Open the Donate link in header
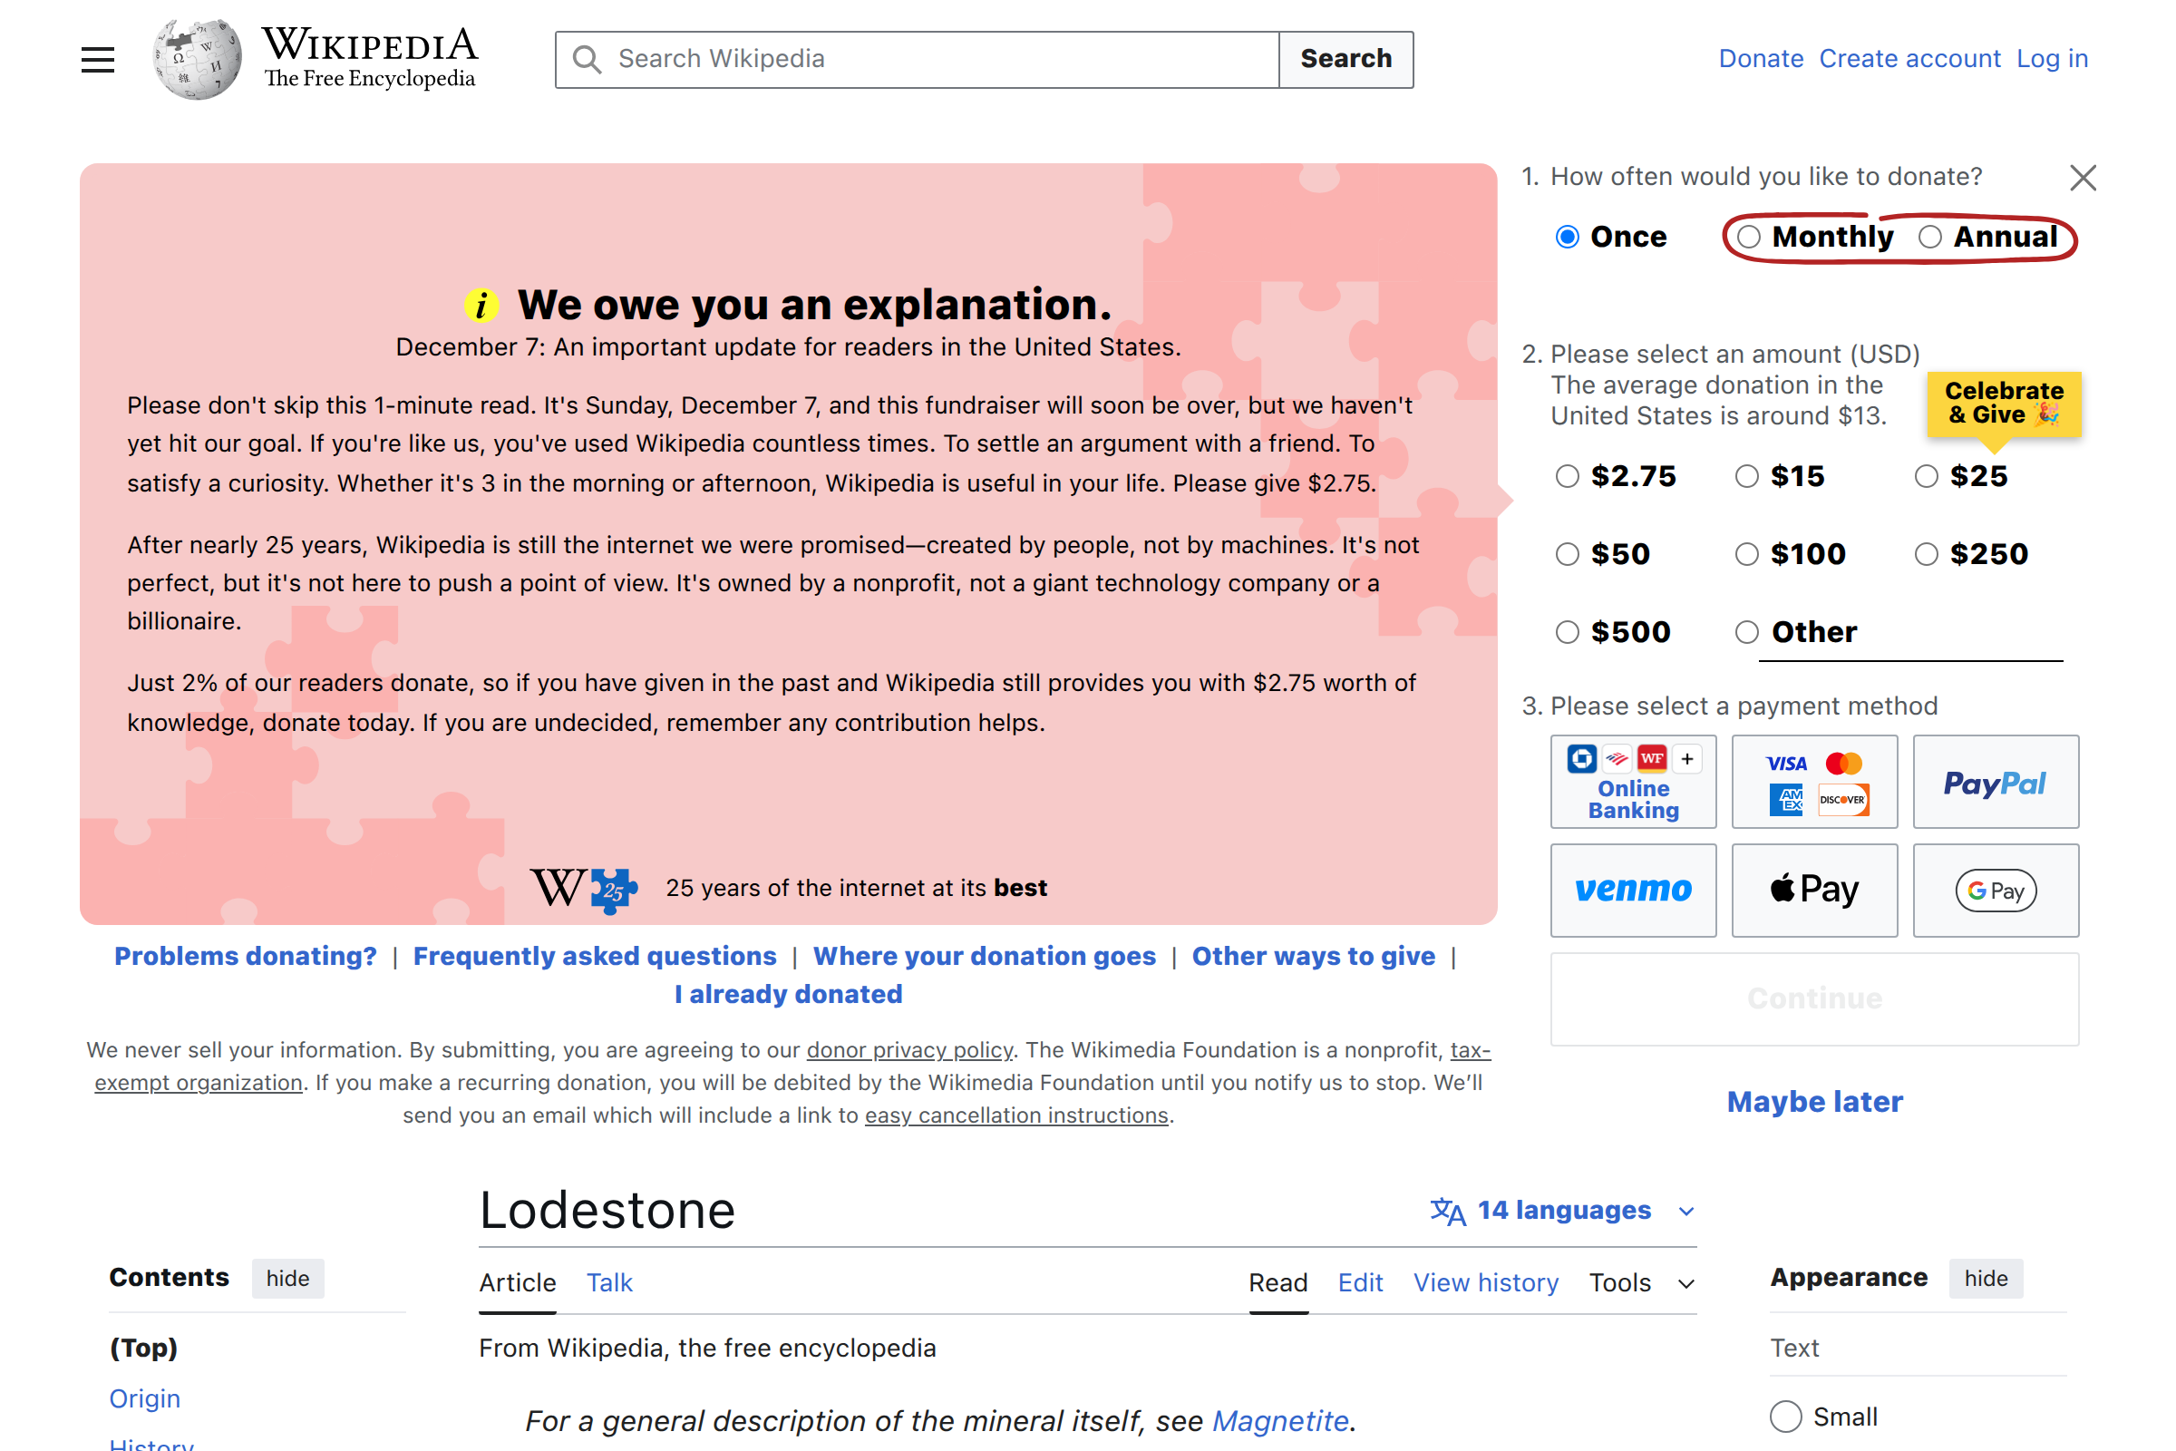2176x1451 pixels. pos(1761,59)
